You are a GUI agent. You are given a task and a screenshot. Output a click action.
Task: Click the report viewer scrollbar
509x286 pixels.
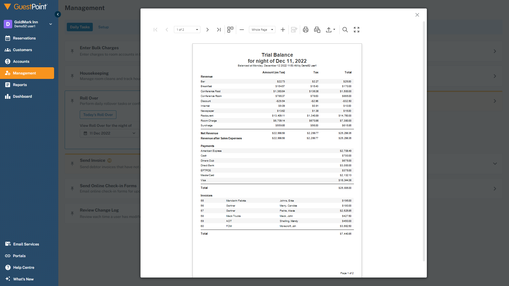tap(424, 141)
